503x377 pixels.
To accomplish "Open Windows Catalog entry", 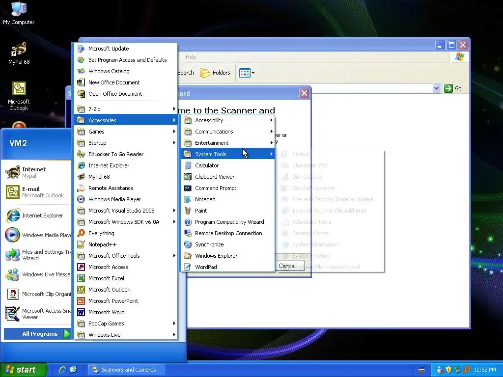I will pyautogui.click(x=126, y=71).
